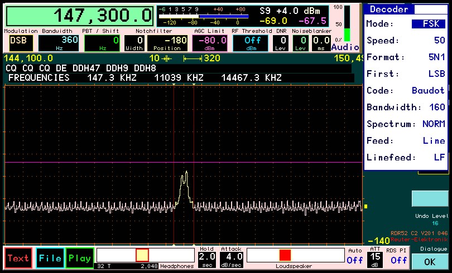Viewport: 452px width, 273px height.
Task: Click the magenta threshold line in spectrum
Action: click(x=184, y=162)
